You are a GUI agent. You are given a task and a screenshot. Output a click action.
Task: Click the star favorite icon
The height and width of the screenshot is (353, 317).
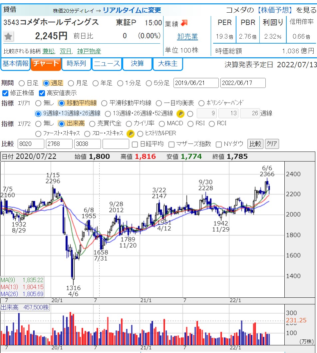point(9,36)
